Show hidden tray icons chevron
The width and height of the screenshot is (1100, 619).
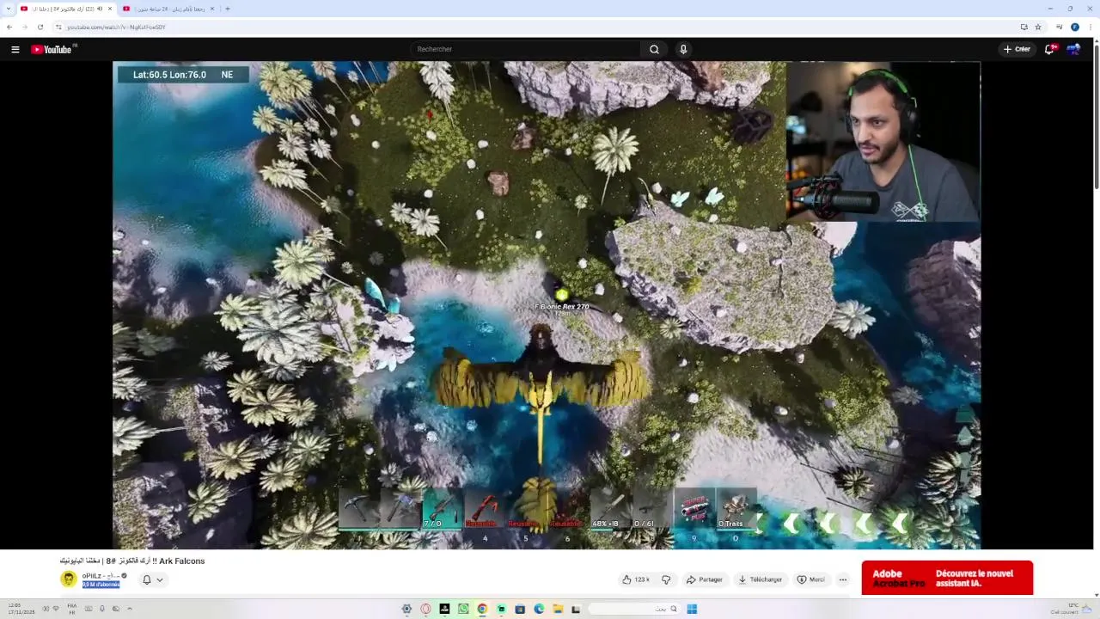(130, 609)
